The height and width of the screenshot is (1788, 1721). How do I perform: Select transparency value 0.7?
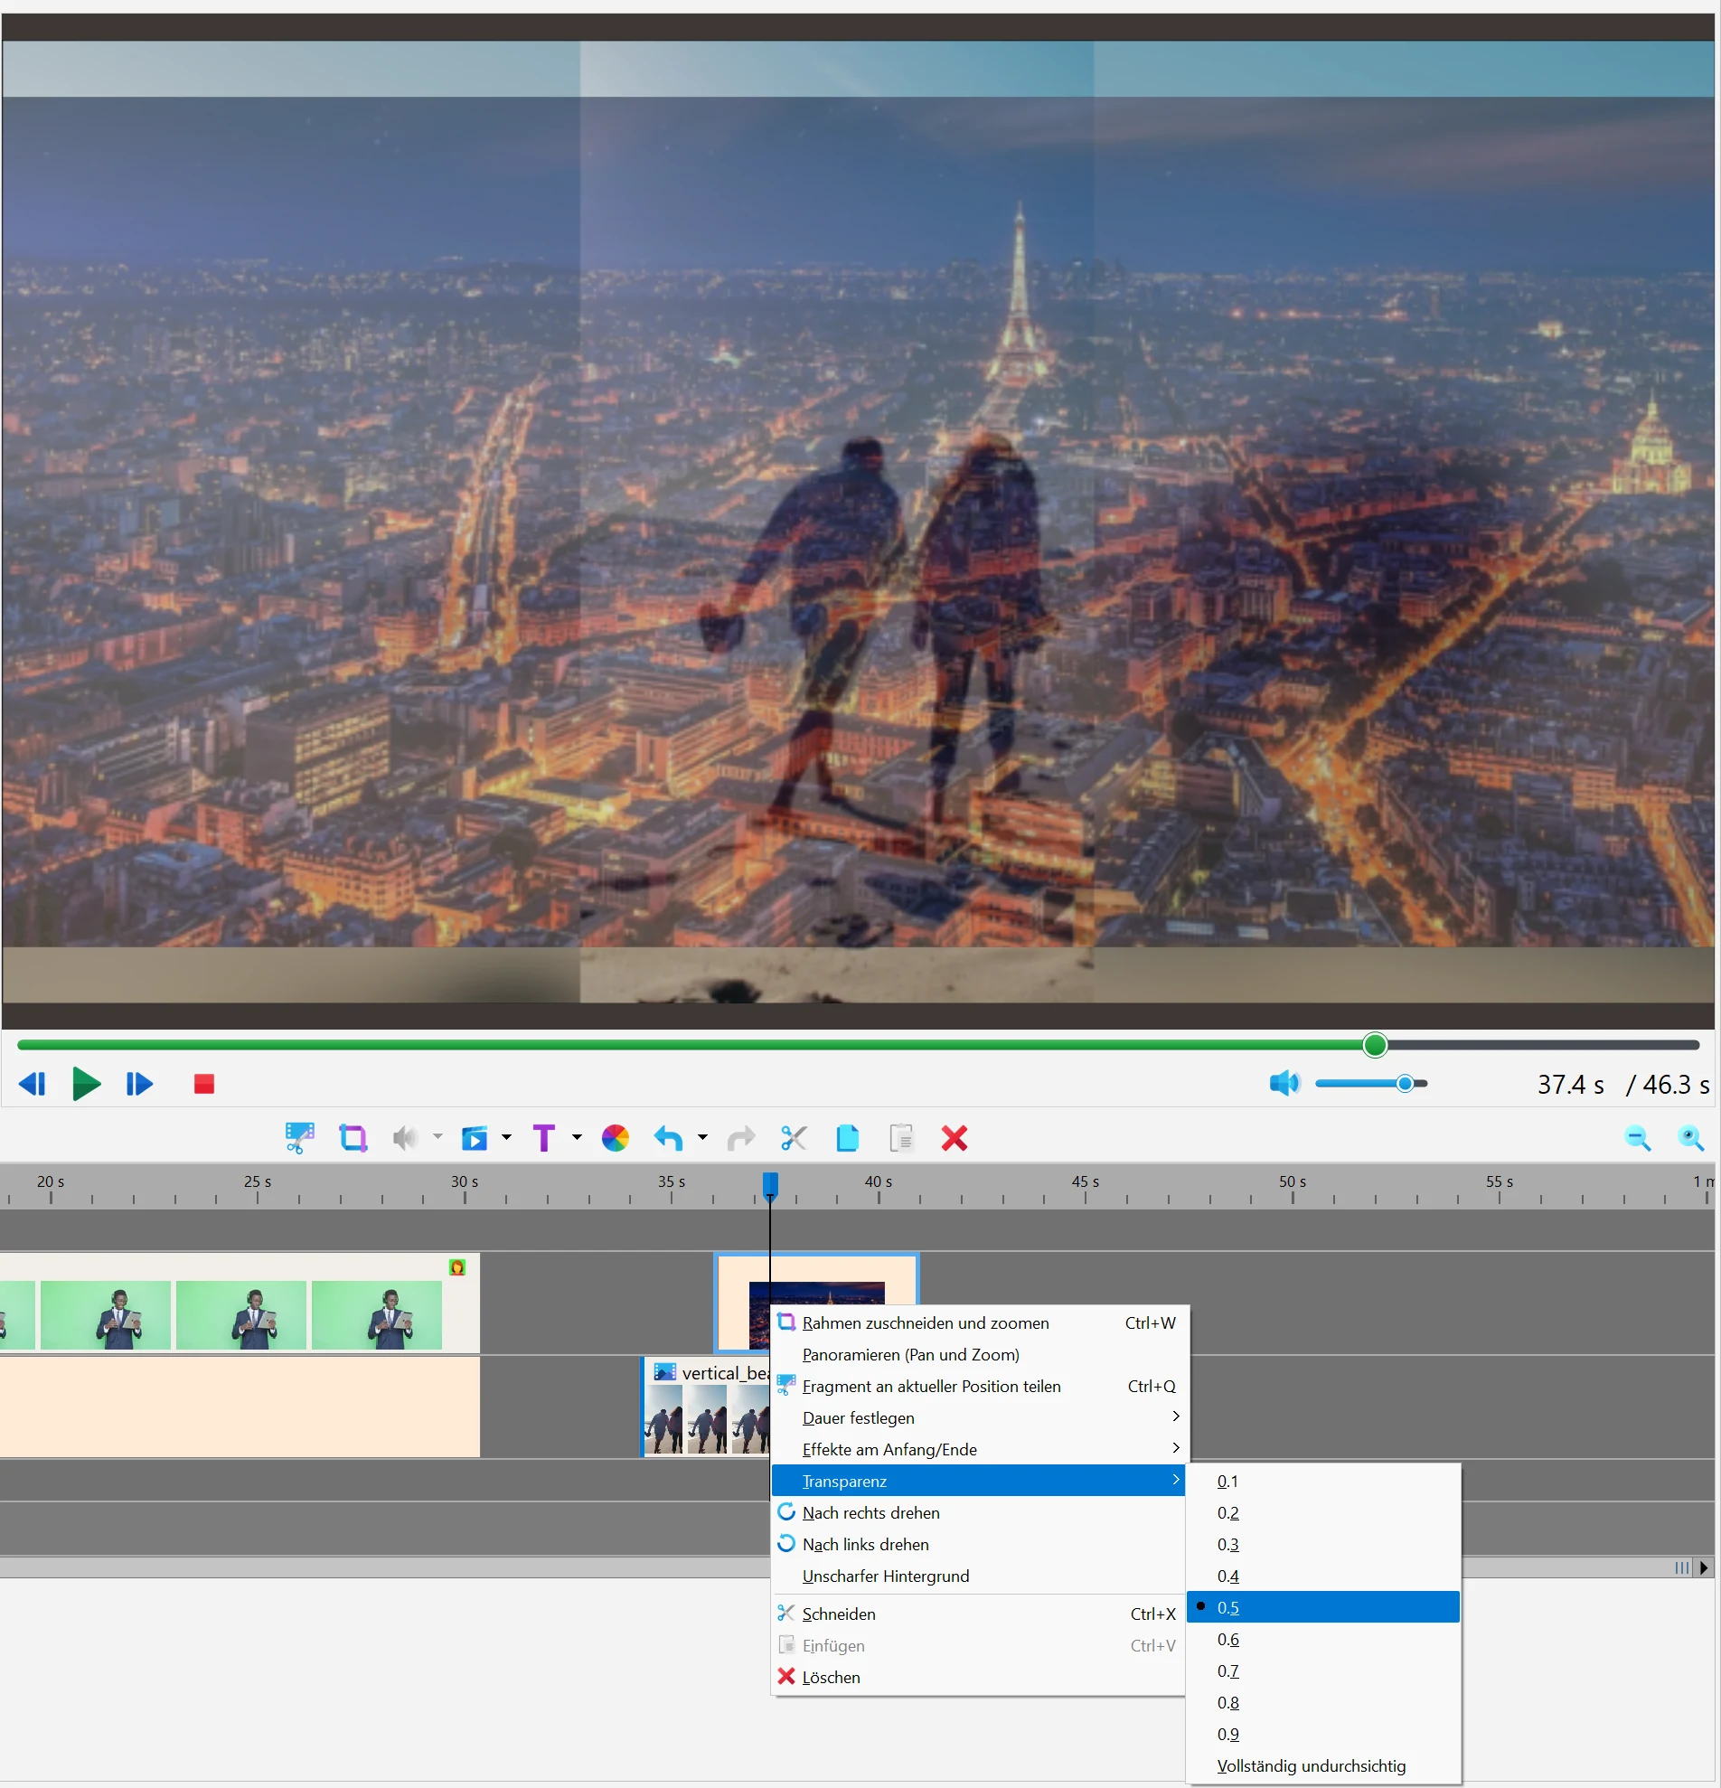pyautogui.click(x=1322, y=1671)
